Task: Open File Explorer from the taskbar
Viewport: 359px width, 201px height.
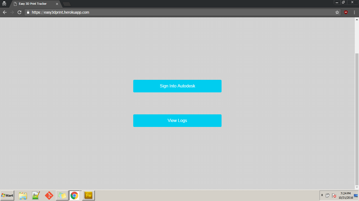Action: point(23,196)
